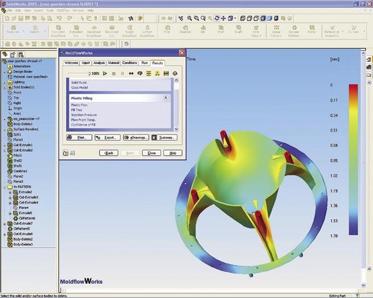
Task: Click the animation progress slider at 100%
Action: pos(89,74)
